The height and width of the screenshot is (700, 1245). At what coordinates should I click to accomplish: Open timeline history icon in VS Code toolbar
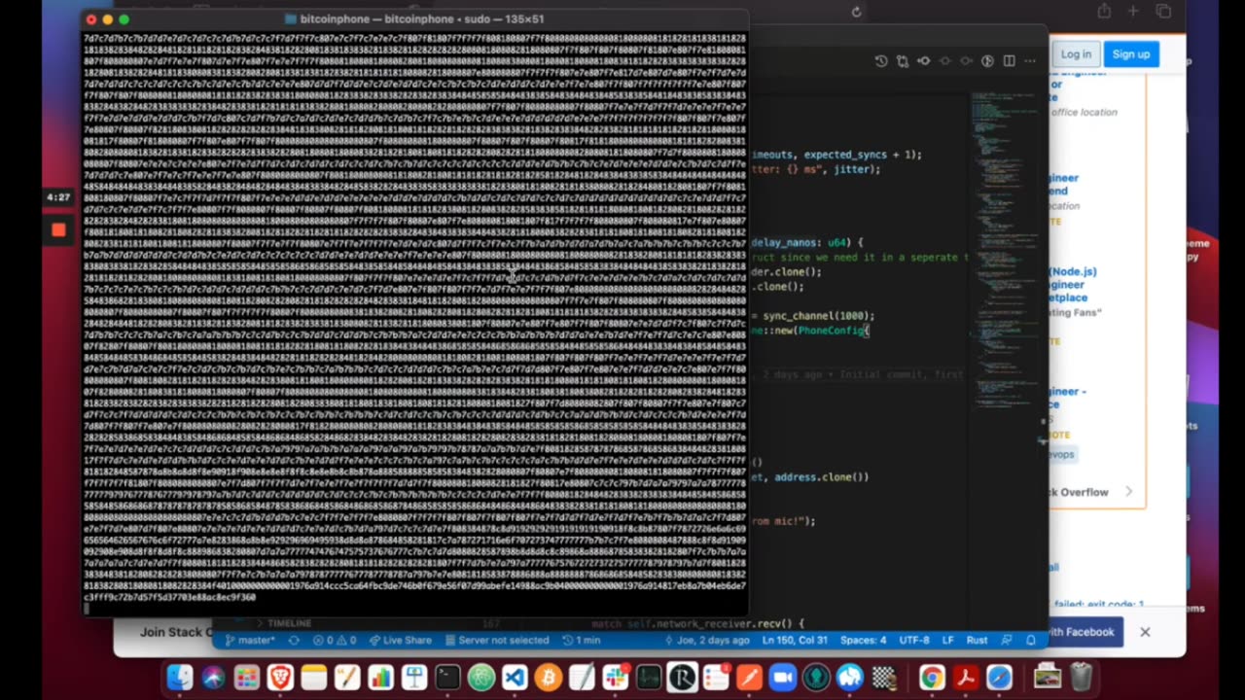tap(880, 61)
